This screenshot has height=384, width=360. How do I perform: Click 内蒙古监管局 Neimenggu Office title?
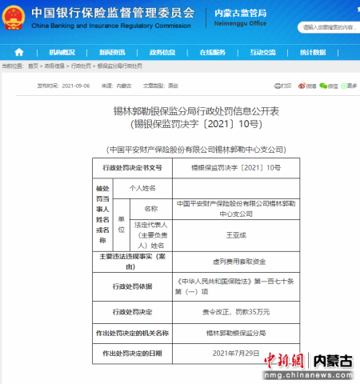(x=240, y=18)
